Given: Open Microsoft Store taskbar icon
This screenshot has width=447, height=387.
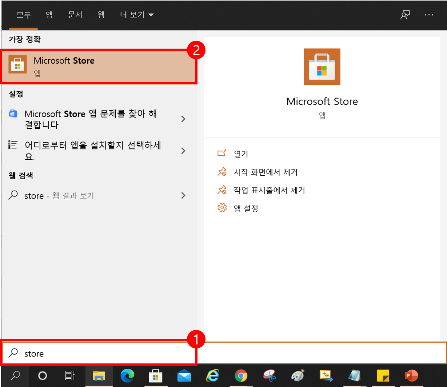Looking at the screenshot, I should pos(156,376).
